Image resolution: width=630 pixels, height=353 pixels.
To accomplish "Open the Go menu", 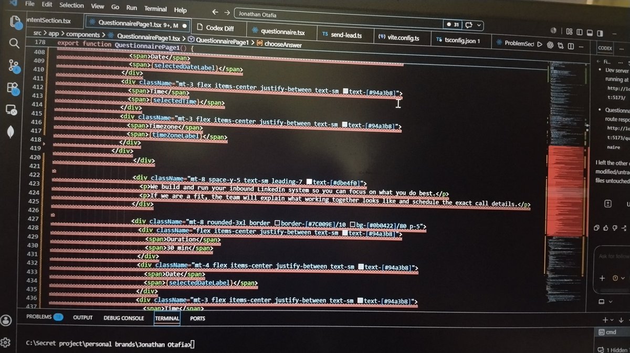I will point(115,7).
